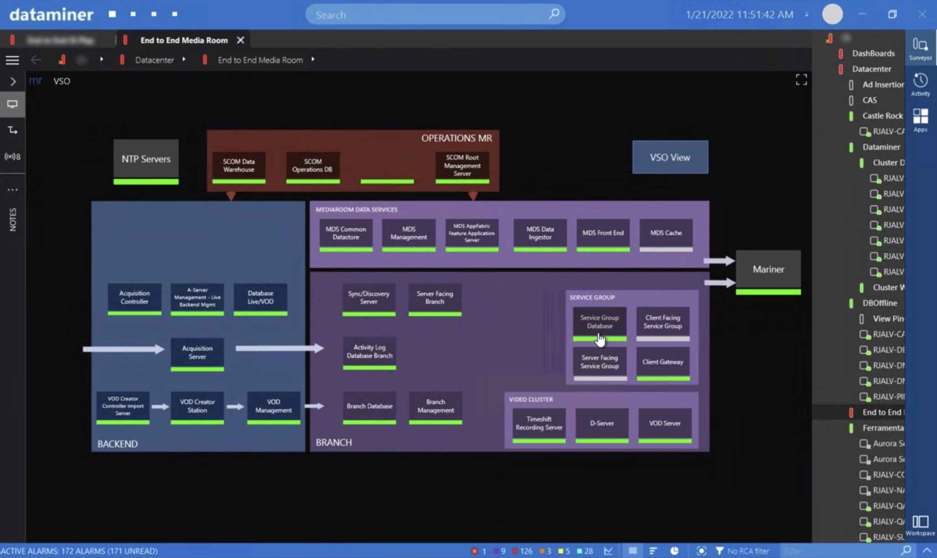This screenshot has width=937, height=558.
Task: Select CAS view in Surveyor tree
Action: tap(869, 100)
